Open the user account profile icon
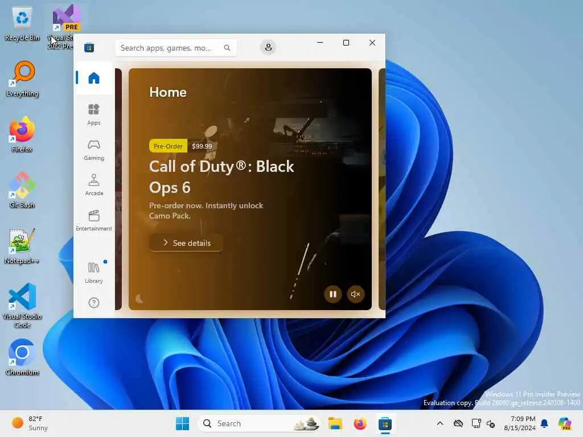 click(x=268, y=48)
